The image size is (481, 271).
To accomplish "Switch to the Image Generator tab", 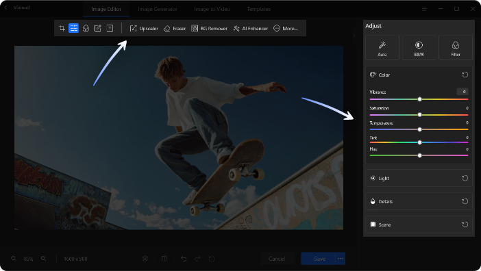I will click(x=158, y=9).
